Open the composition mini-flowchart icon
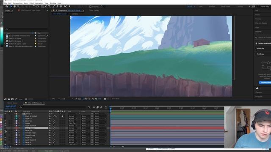The image size is (271, 152). pyautogui.click(x=89, y=107)
